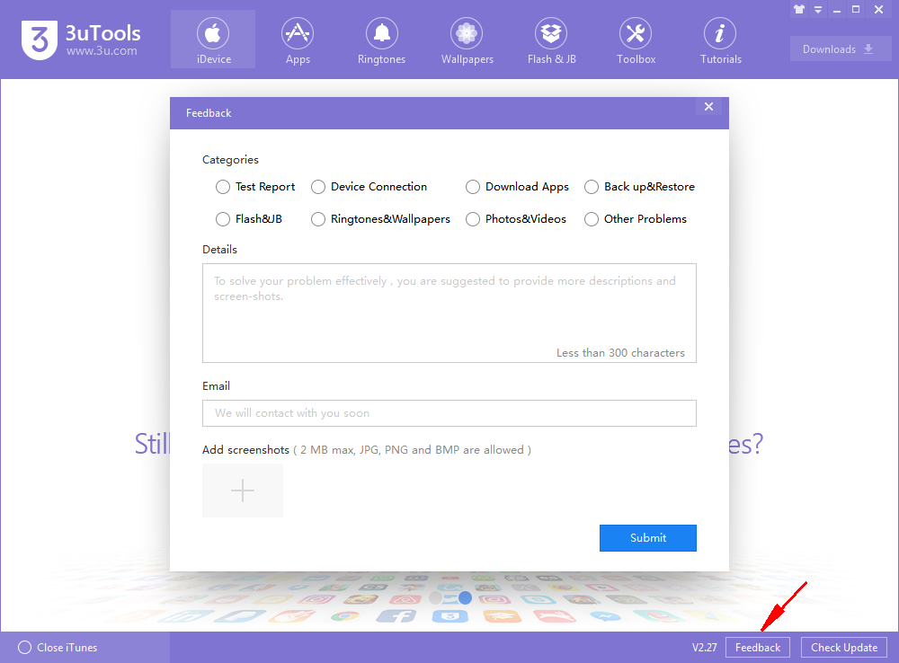Launch the Toolbox section
This screenshot has height=663, width=899.
pyautogui.click(x=636, y=40)
